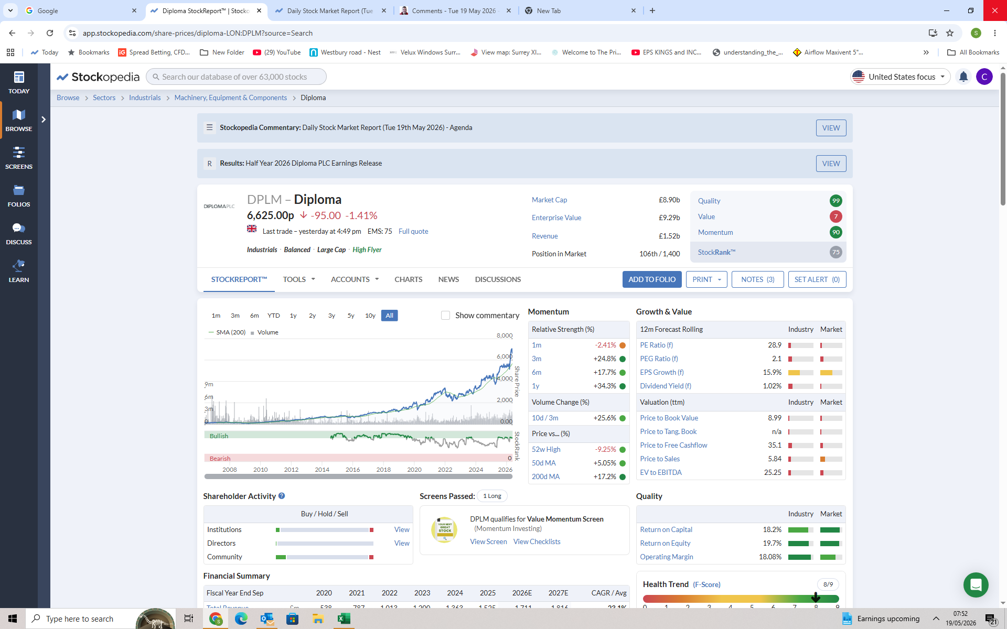Expand the ACCOUNTS dropdown menu

(355, 279)
